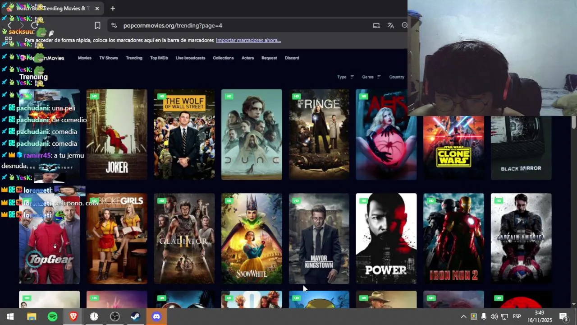
Task: Open the volume speaker icon in tray
Action: coord(494,316)
